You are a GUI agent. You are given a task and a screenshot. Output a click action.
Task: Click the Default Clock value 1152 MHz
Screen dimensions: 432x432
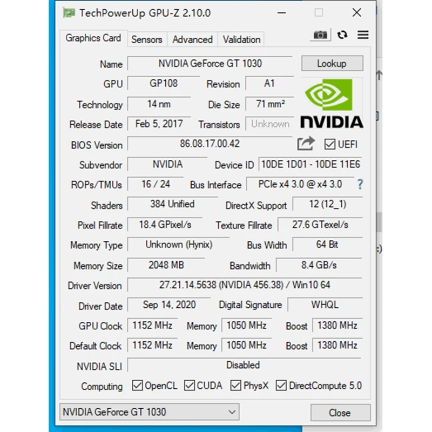coord(152,345)
